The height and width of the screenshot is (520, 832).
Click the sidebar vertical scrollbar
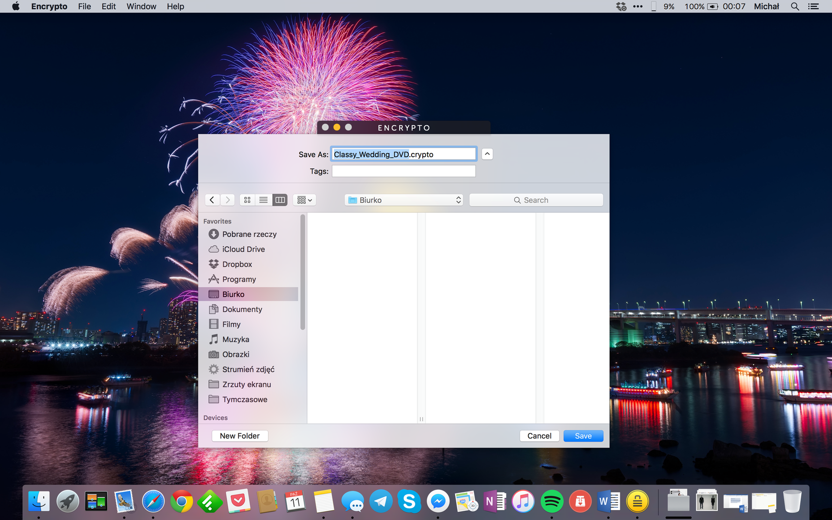pos(303,272)
